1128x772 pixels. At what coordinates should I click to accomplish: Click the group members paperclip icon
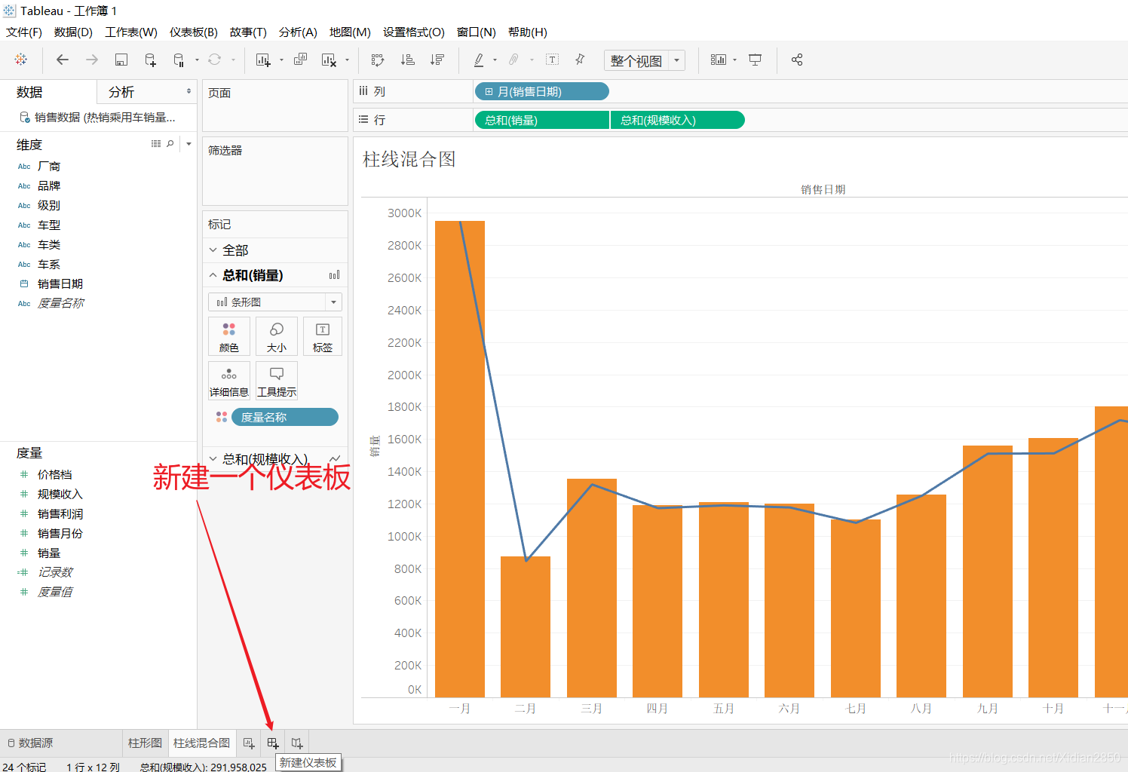coord(513,60)
